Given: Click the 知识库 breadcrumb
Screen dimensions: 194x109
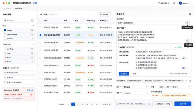Looking at the screenshot, I should point(8,8).
